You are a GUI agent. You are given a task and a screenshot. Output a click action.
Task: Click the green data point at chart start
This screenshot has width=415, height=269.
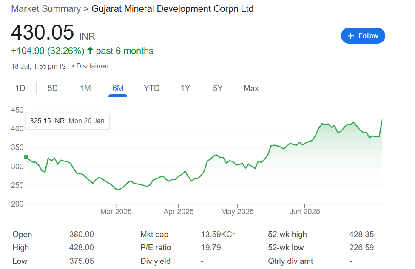coord(26,157)
